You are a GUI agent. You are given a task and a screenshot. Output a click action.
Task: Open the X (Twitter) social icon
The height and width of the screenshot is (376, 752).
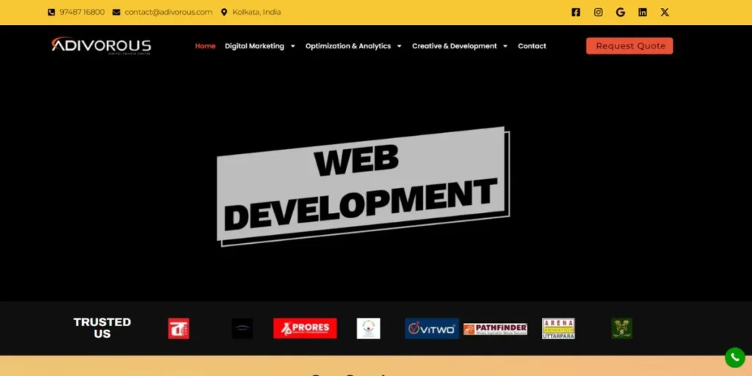coord(664,12)
